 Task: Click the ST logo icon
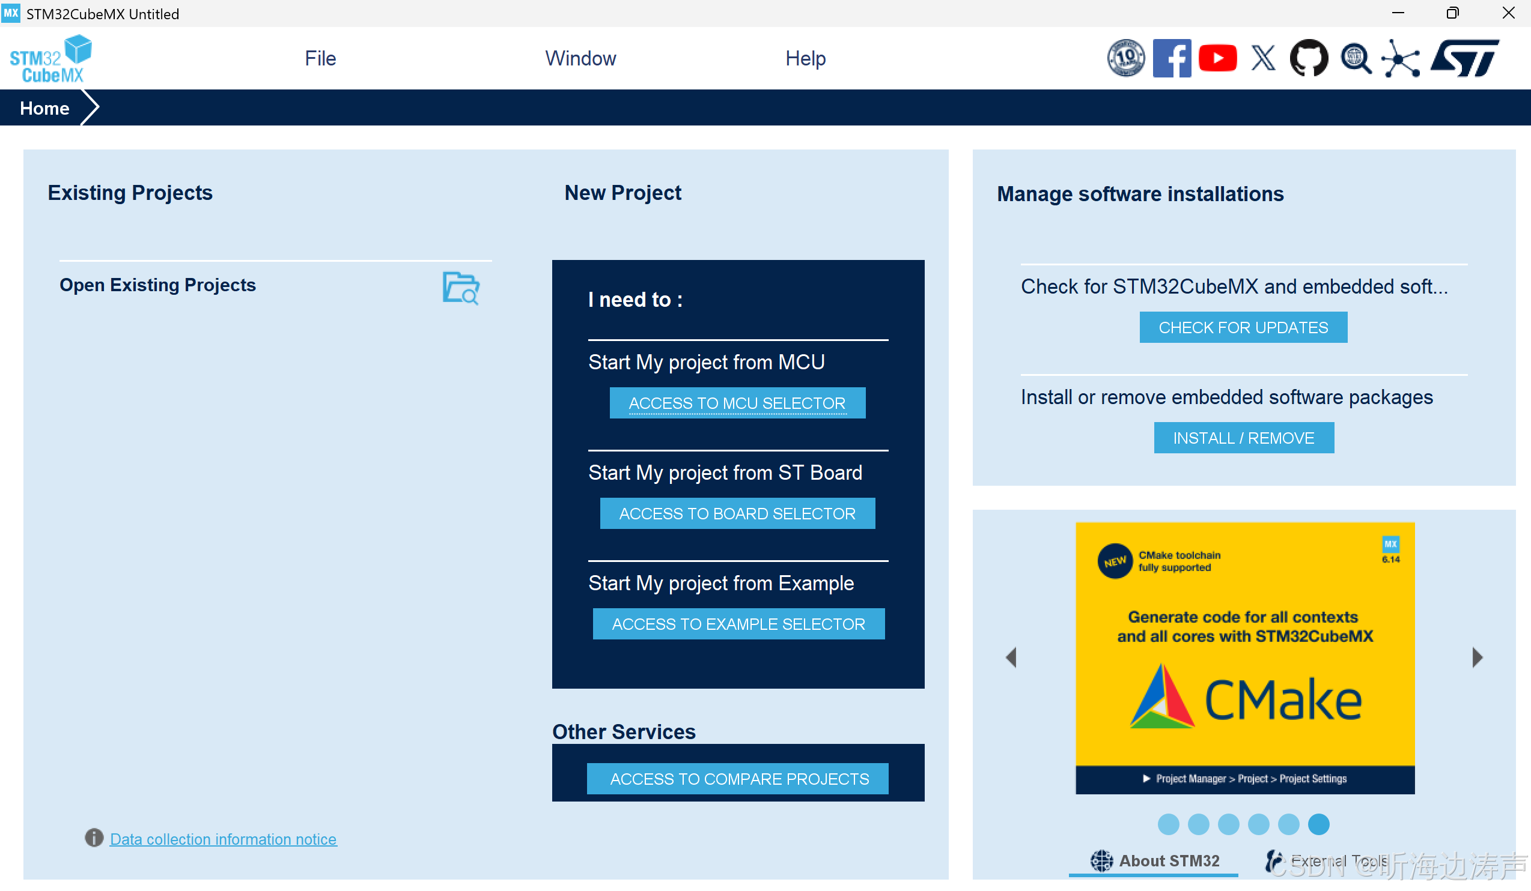[x=1465, y=58]
